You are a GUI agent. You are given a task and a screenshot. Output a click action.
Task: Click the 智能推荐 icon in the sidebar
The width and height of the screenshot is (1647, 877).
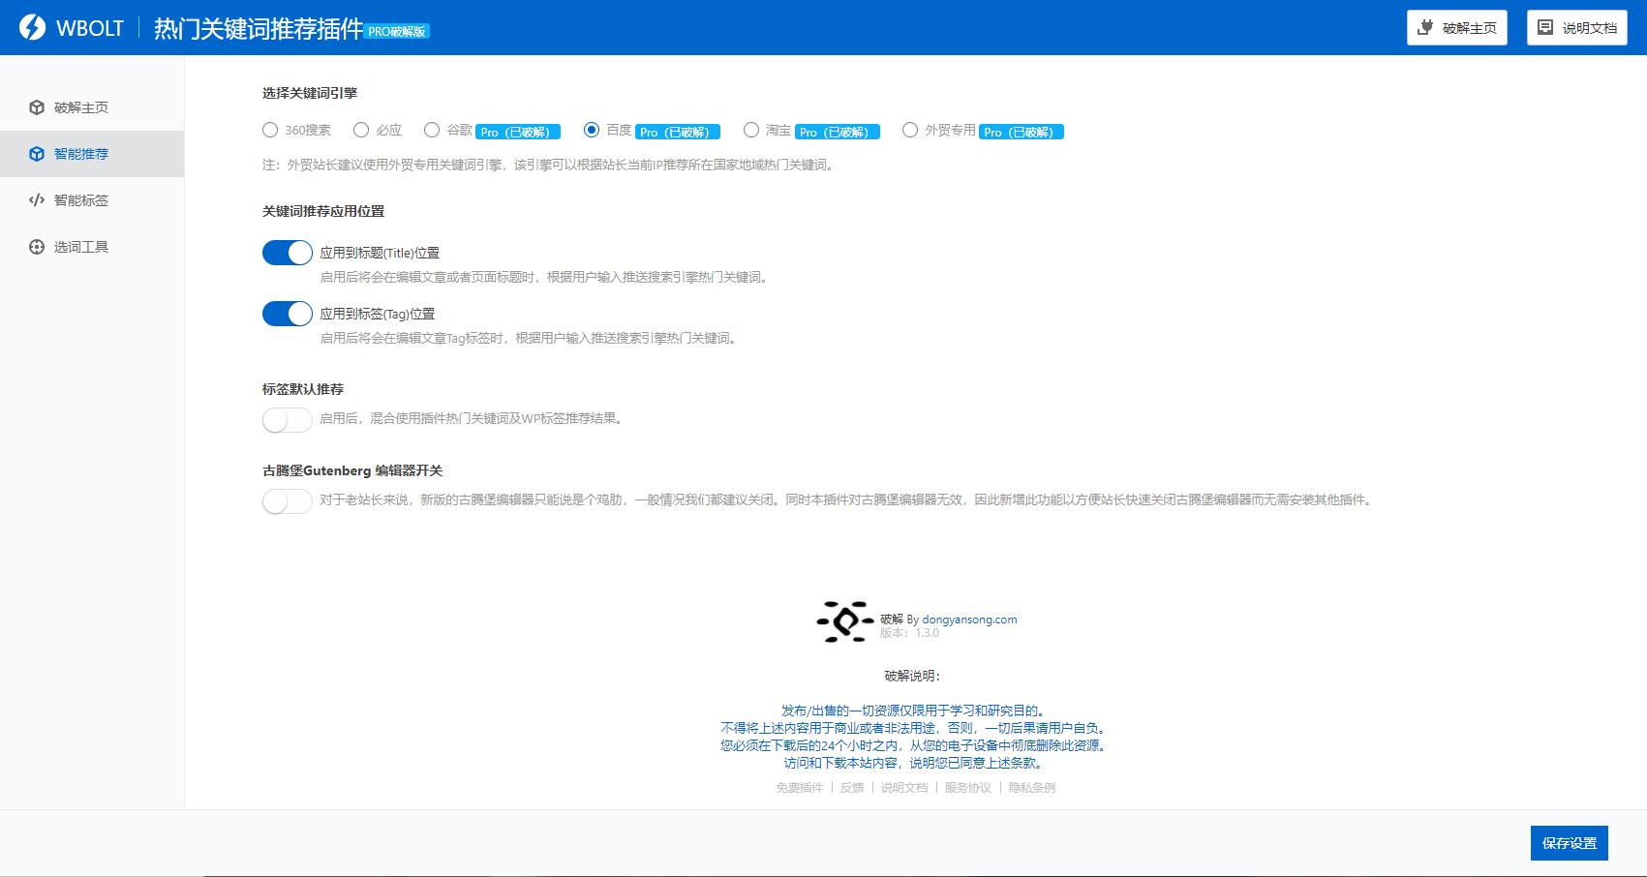tap(37, 154)
